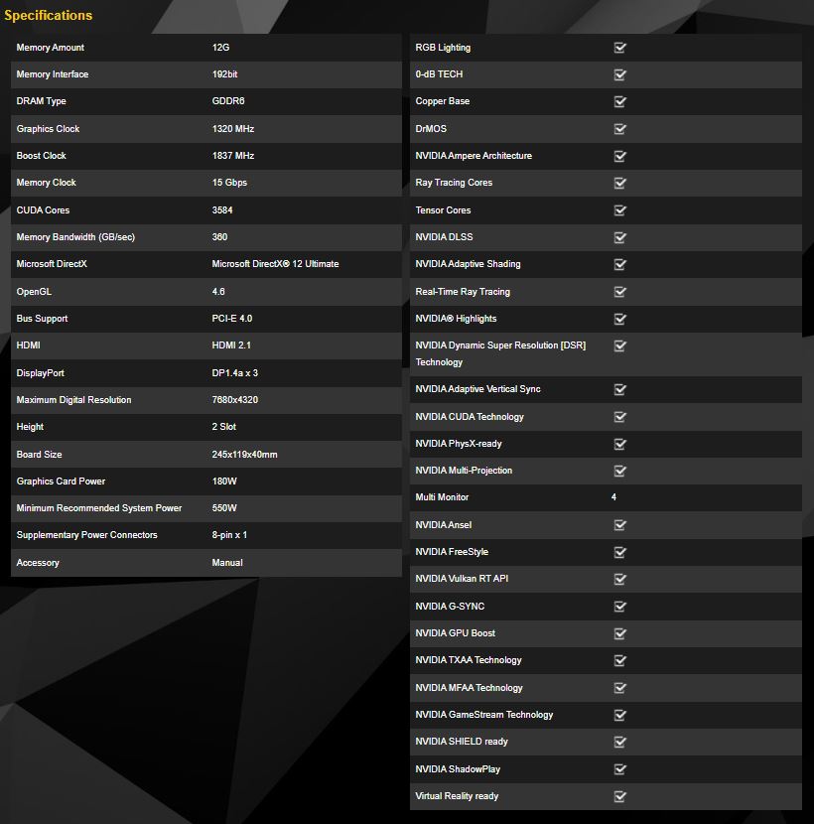Click the 0-dB TECH checkmark icon

(620, 74)
